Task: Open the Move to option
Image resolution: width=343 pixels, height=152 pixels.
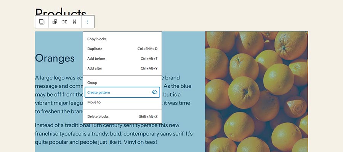Action: click(122, 102)
